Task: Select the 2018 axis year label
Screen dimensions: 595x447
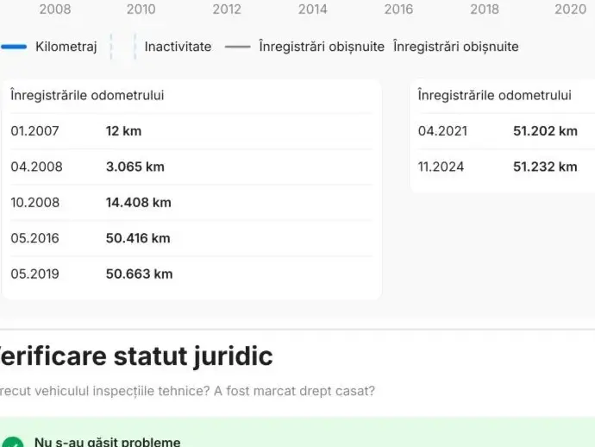Action: (485, 9)
